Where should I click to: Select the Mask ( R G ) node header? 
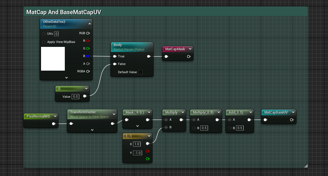[x=135, y=112]
